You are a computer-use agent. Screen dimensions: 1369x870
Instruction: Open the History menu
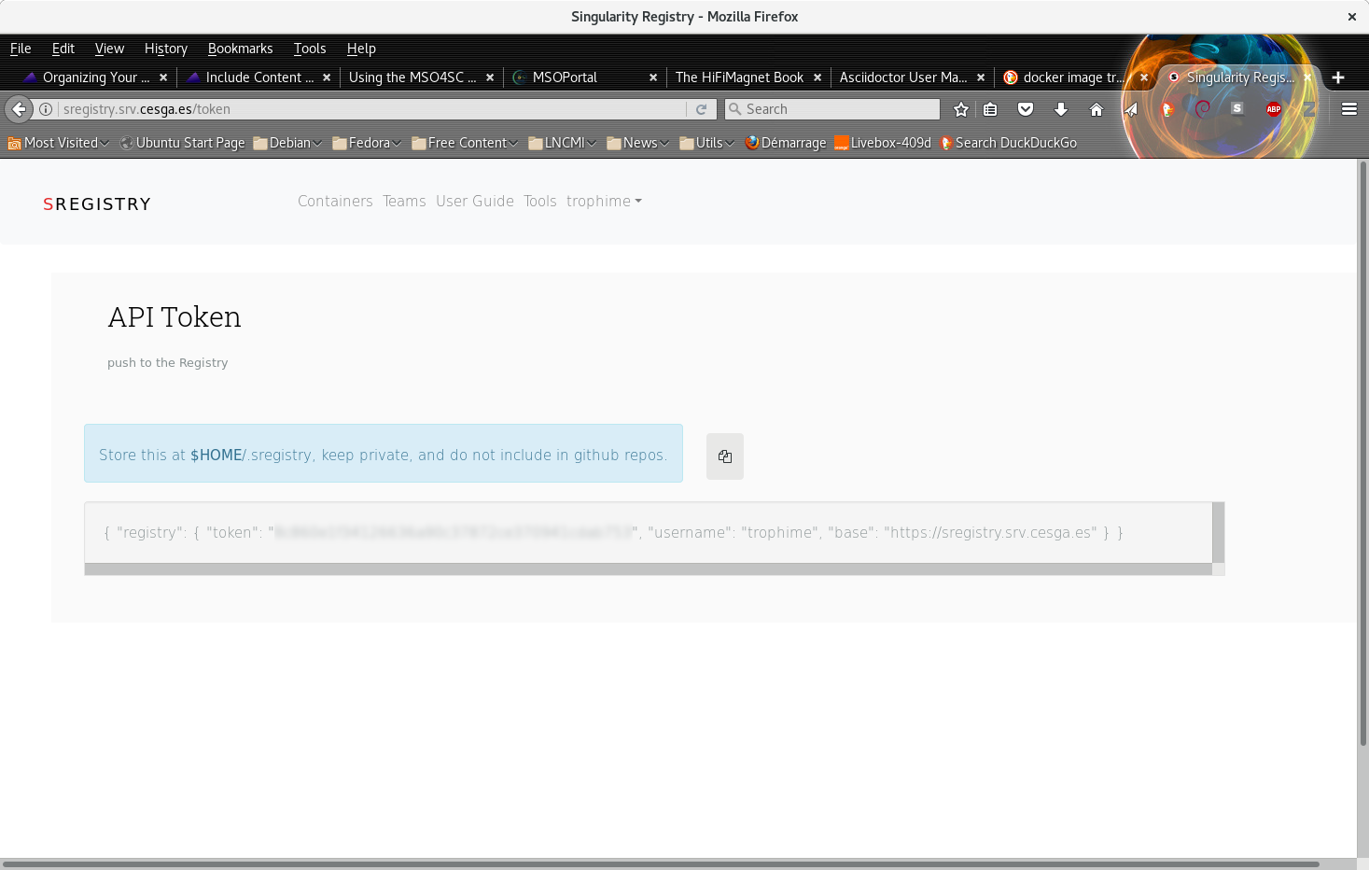[x=166, y=49]
